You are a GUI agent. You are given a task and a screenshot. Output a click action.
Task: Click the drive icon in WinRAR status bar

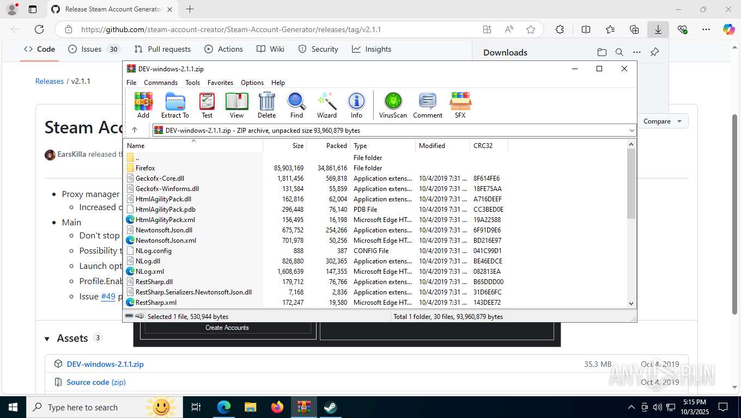[x=129, y=316]
